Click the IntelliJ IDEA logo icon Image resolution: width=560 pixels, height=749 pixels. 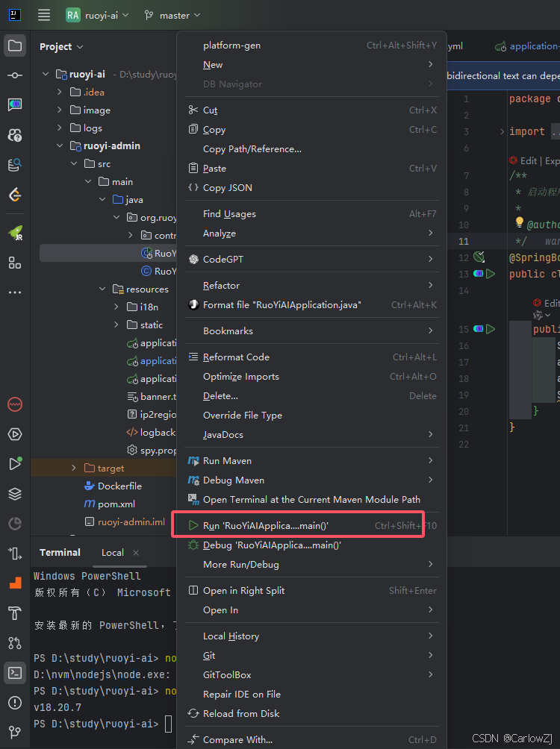point(15,15)
